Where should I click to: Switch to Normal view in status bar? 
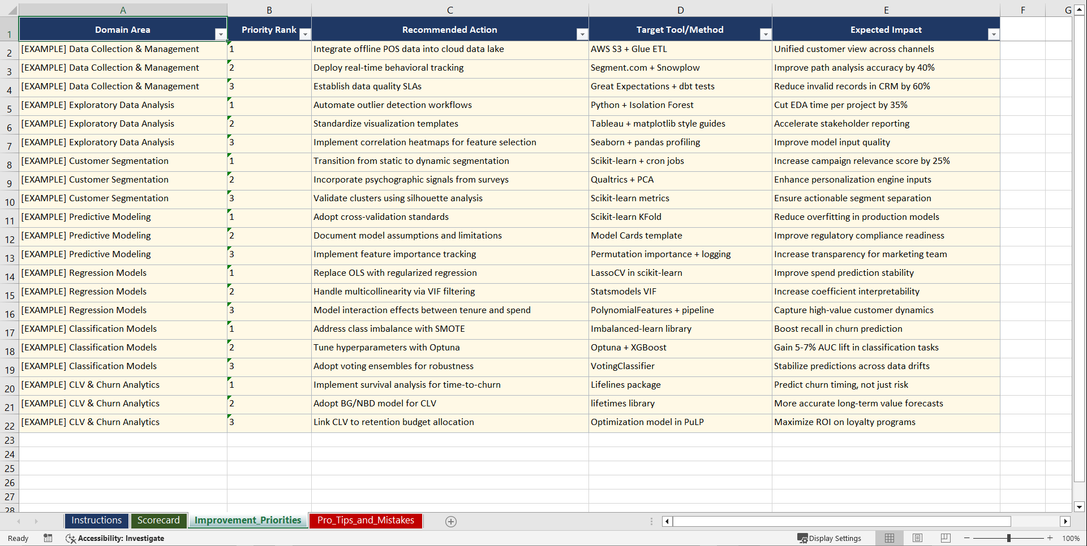tap(889, 538)
